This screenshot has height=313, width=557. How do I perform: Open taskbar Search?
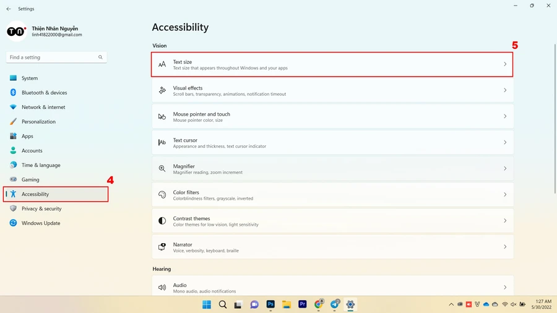click(x=223, y=304)
